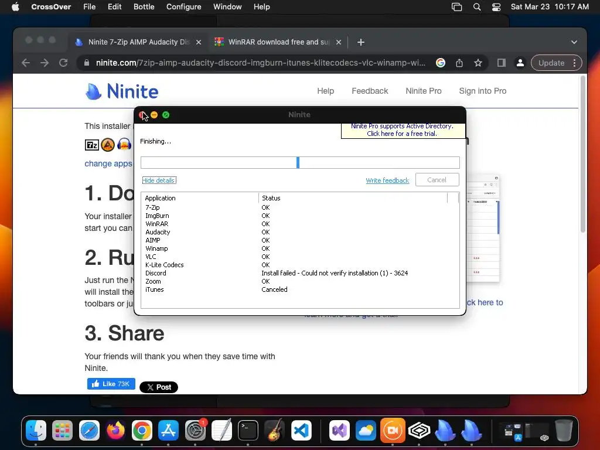This screenshot has width=600, height=450.
Task: Open Control Center in menu bar
Action: click(496, 7)
